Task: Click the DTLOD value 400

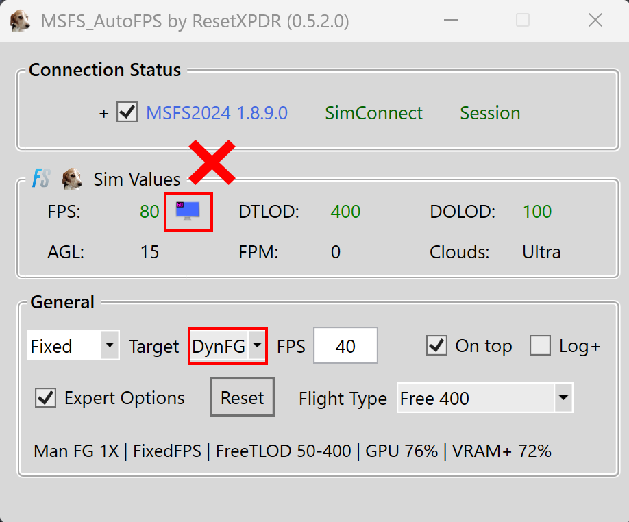Action: (345, 212)
